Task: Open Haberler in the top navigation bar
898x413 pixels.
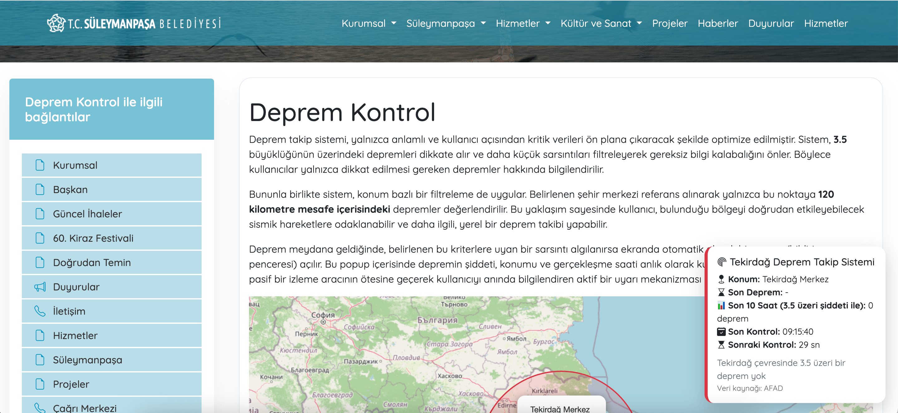Action: point(718,23)
